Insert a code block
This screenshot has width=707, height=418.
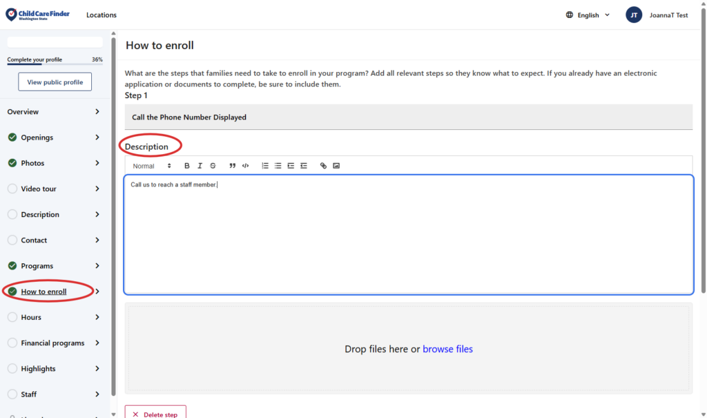tap(245, 166)
